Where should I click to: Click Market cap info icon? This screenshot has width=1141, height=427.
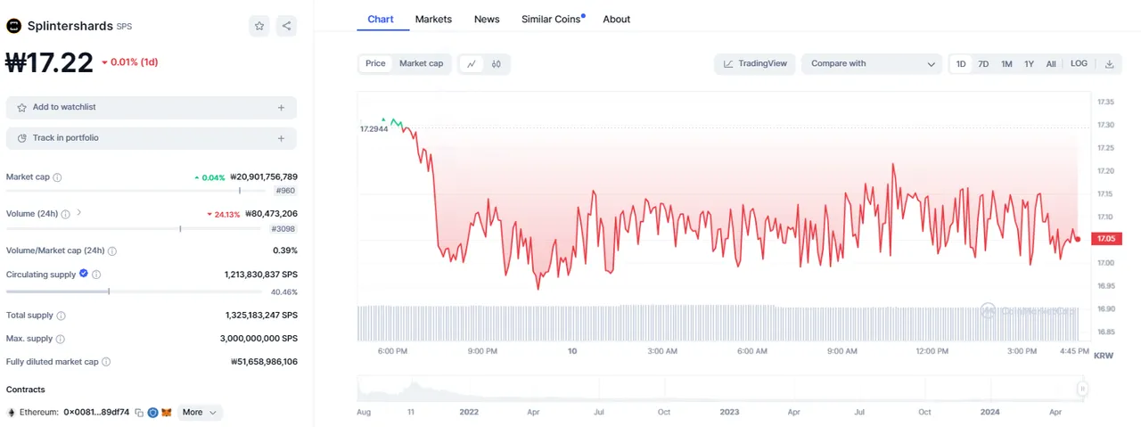[58, 177]
